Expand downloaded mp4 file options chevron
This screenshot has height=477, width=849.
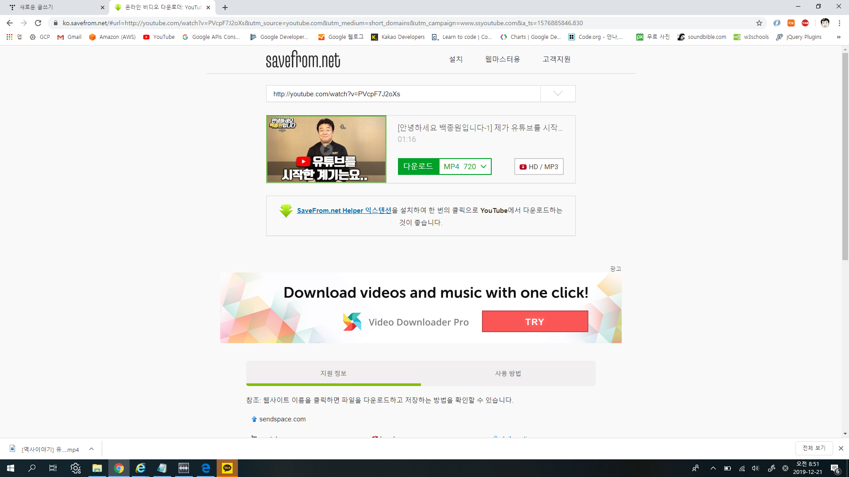point(92,449)
